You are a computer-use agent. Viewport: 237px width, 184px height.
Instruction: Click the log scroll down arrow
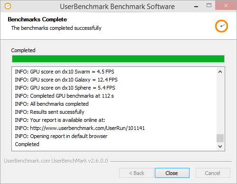[220, 147]
